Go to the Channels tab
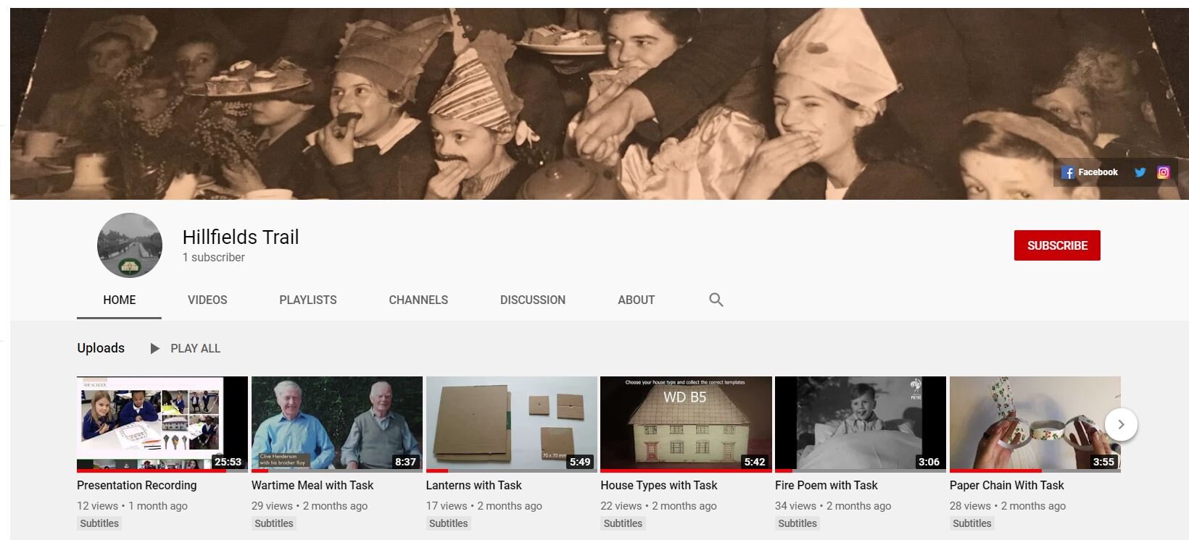Viewport: 1189px width, 540px height. pos(418,300)
